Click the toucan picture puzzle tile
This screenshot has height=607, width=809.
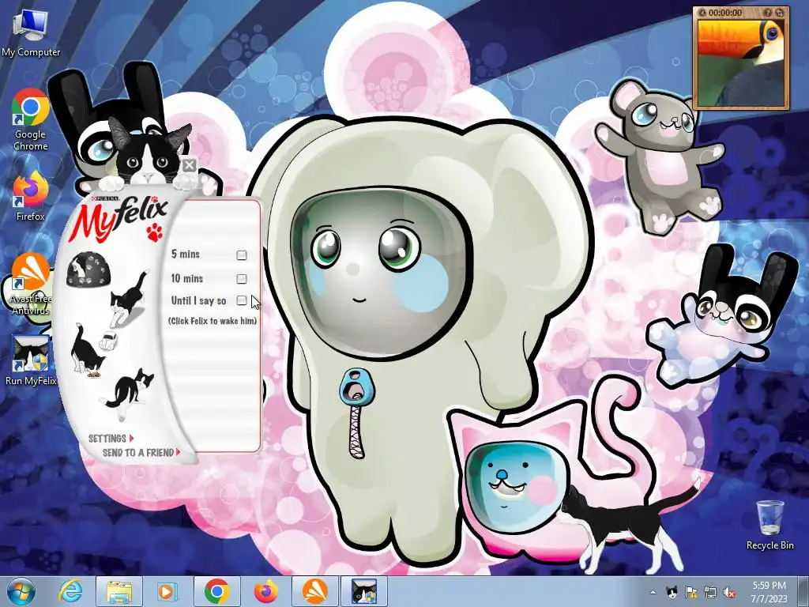tap(741, 62)
